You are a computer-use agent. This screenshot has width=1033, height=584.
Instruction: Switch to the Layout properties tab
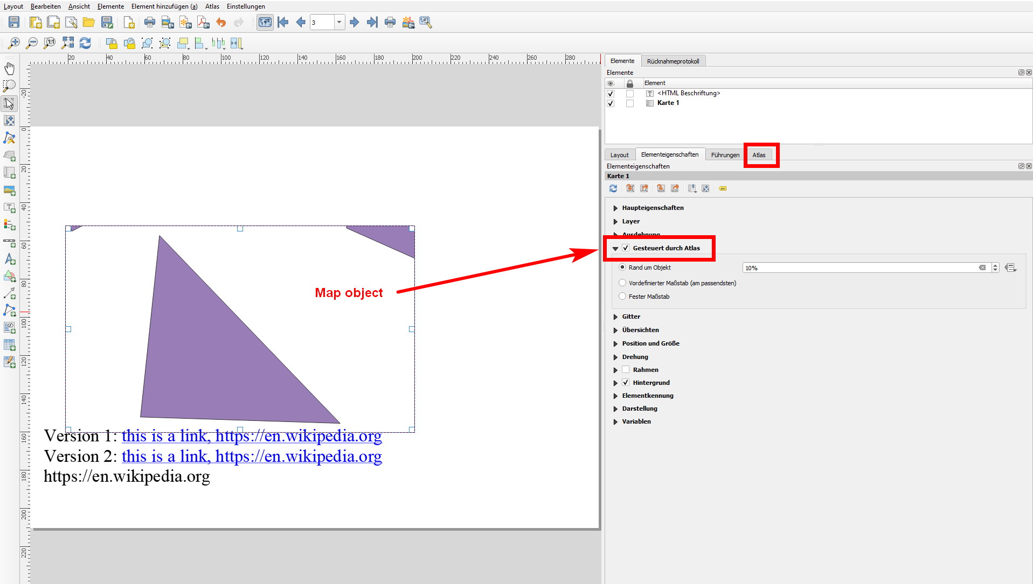coord(620,155)
